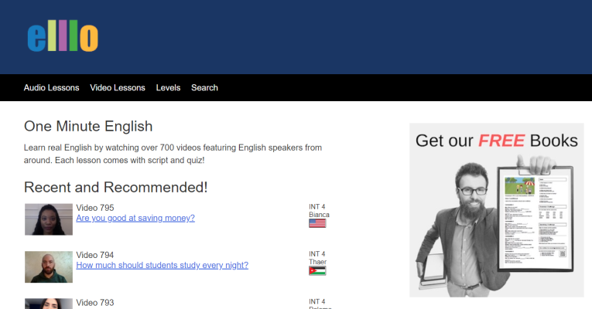Click the 'Get our FREE Books' banner
Viewport: 592px width, 309px height.
click(497, 210)
